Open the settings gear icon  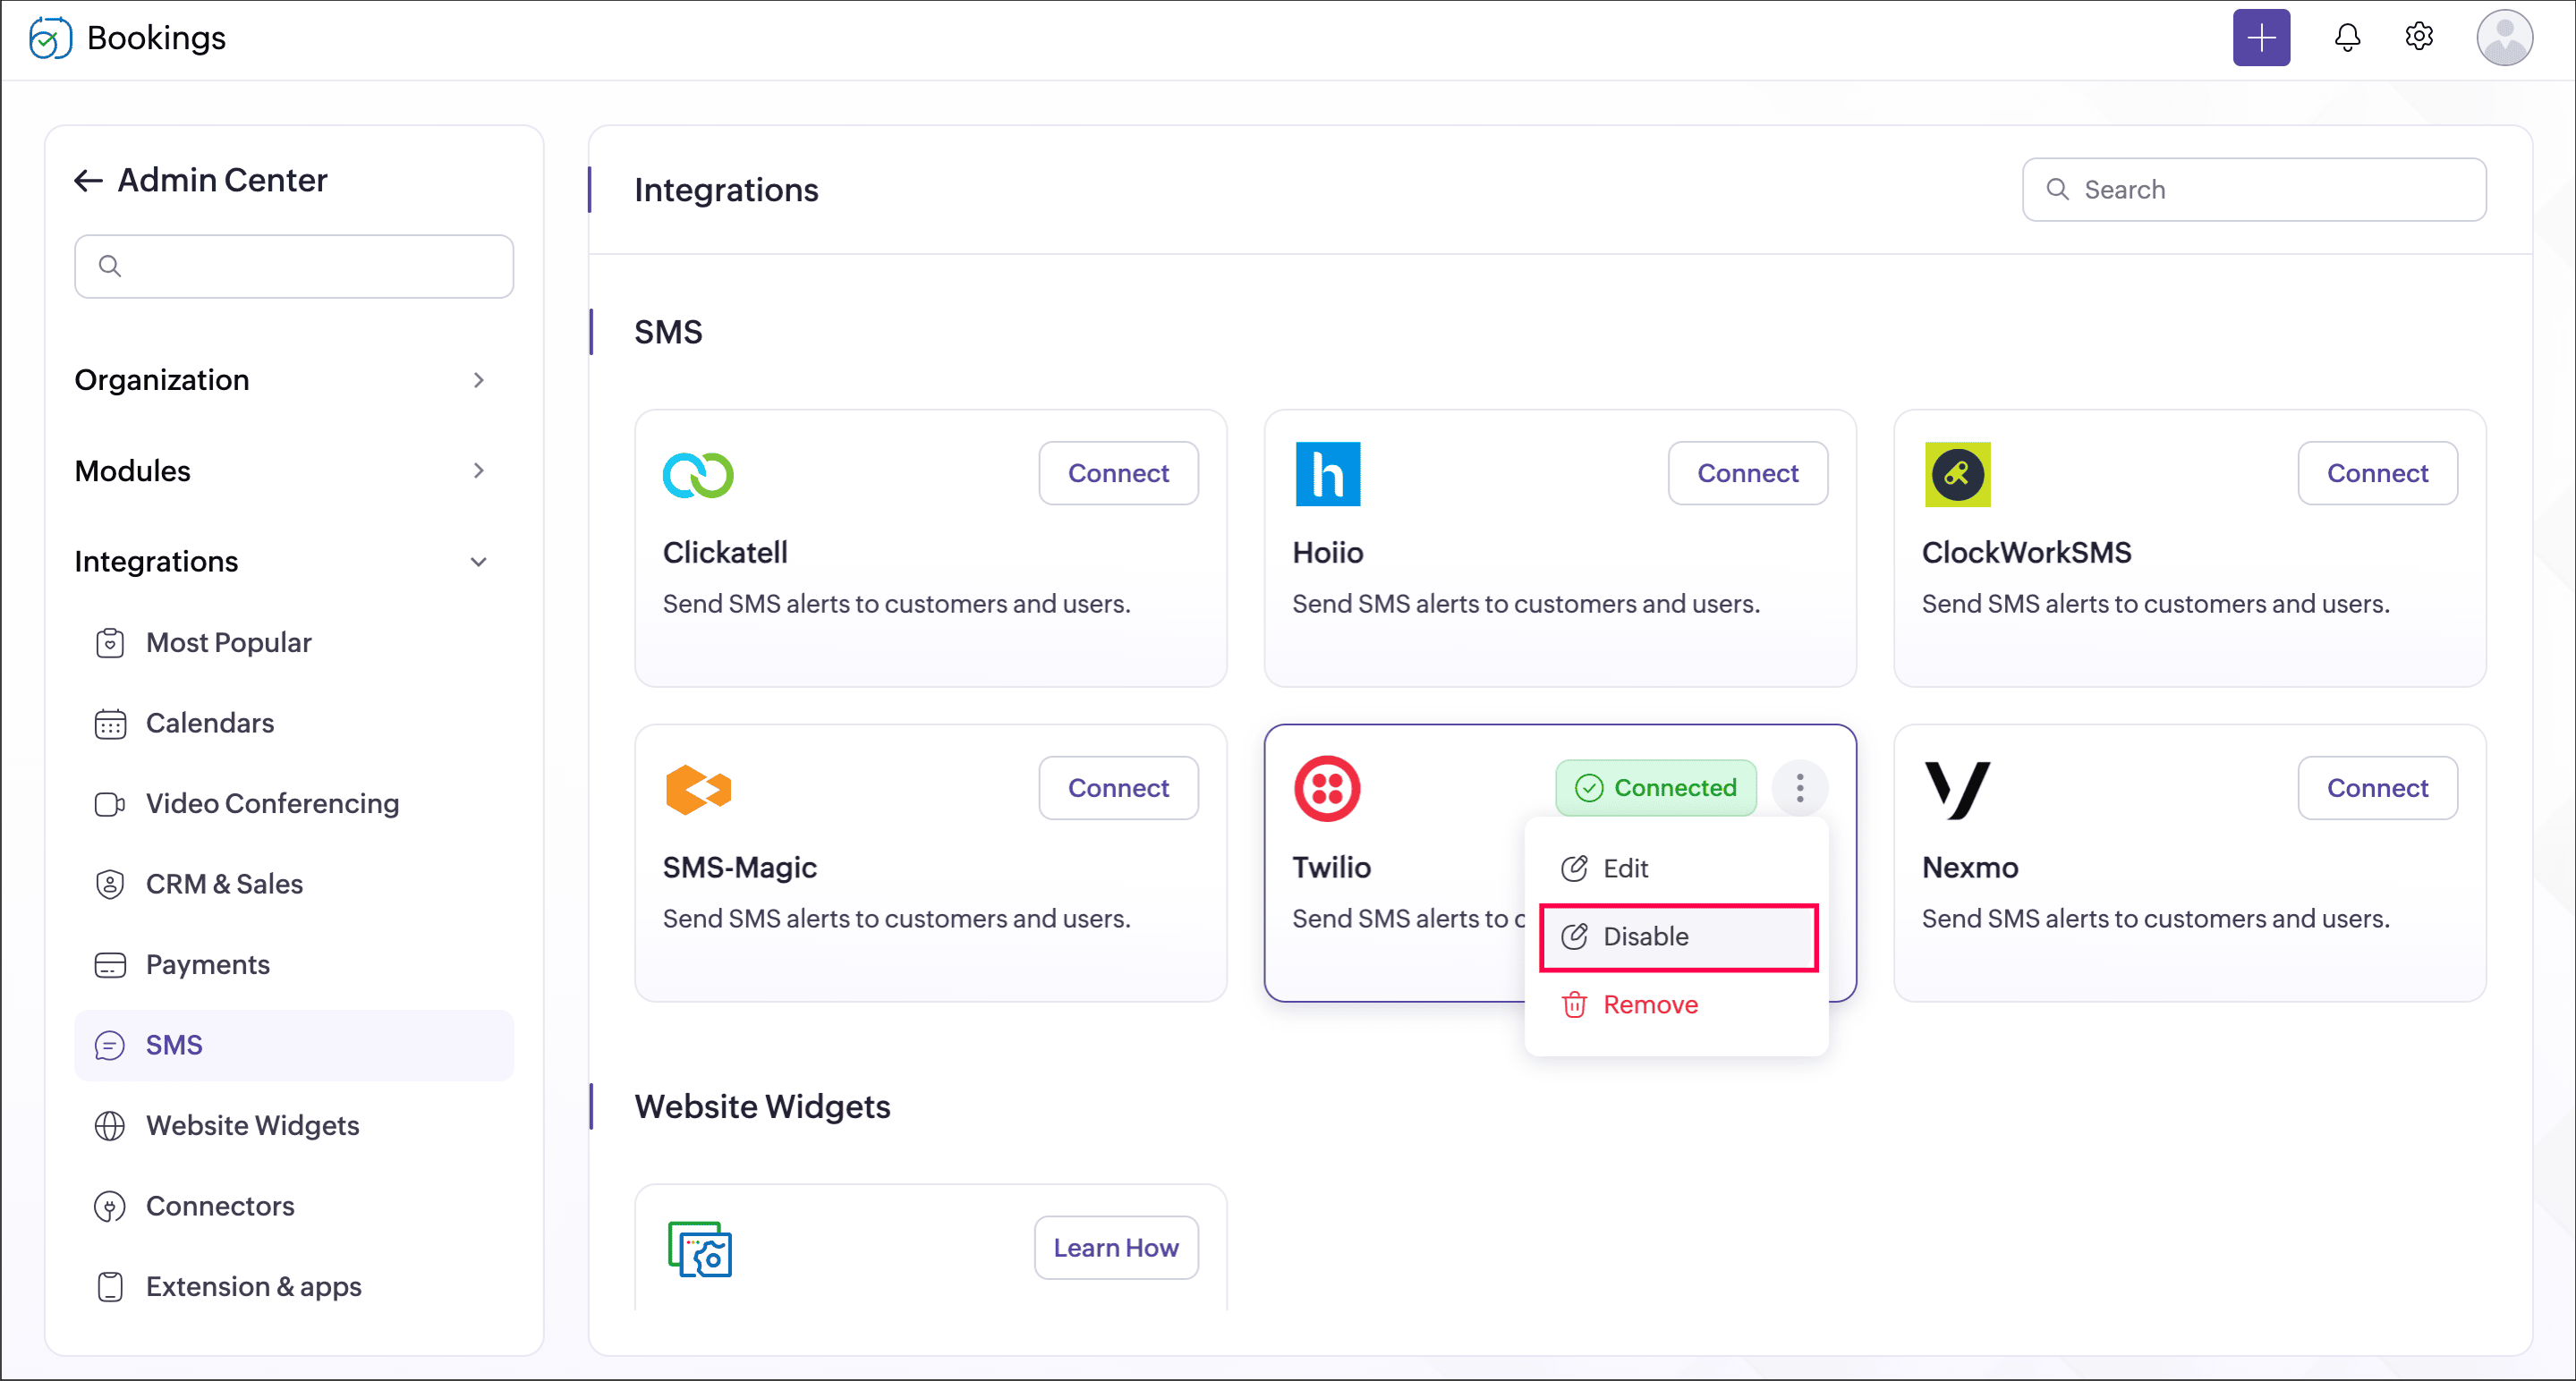[2418, 37]
